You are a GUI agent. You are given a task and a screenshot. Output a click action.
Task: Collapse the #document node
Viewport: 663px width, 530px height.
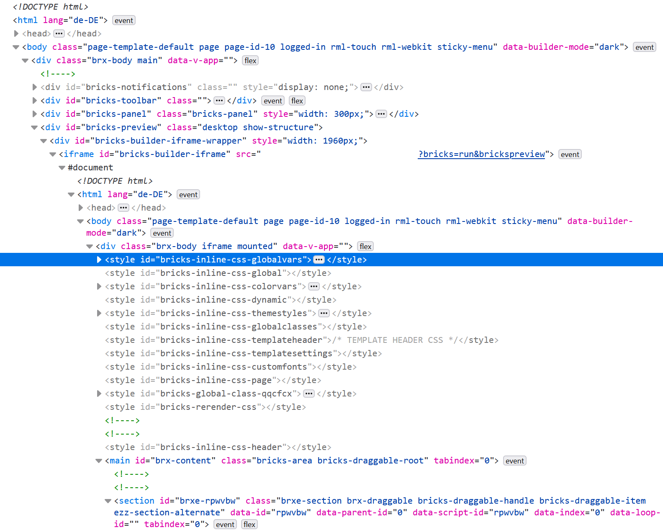coord(62,167)
